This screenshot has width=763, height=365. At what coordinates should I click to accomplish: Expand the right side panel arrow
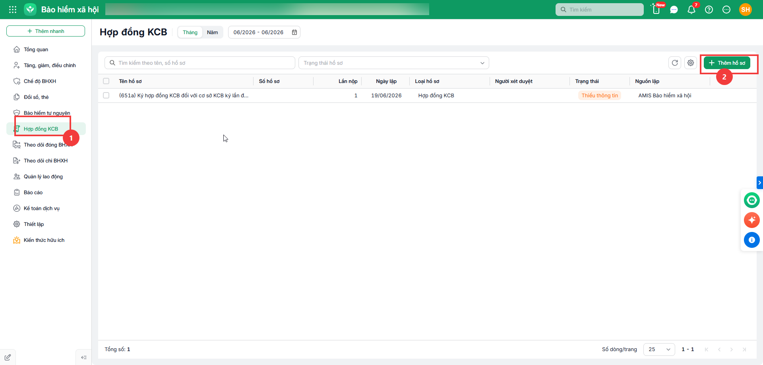[759, 183]
